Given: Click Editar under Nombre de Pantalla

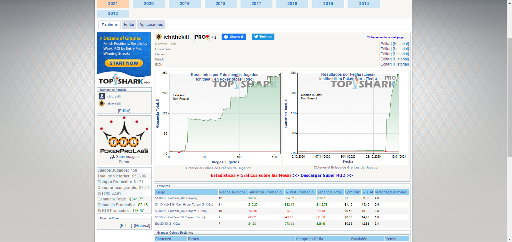Looking at the screenshot, I should [124, 111].
